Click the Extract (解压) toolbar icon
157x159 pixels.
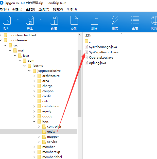pos(30,20)
